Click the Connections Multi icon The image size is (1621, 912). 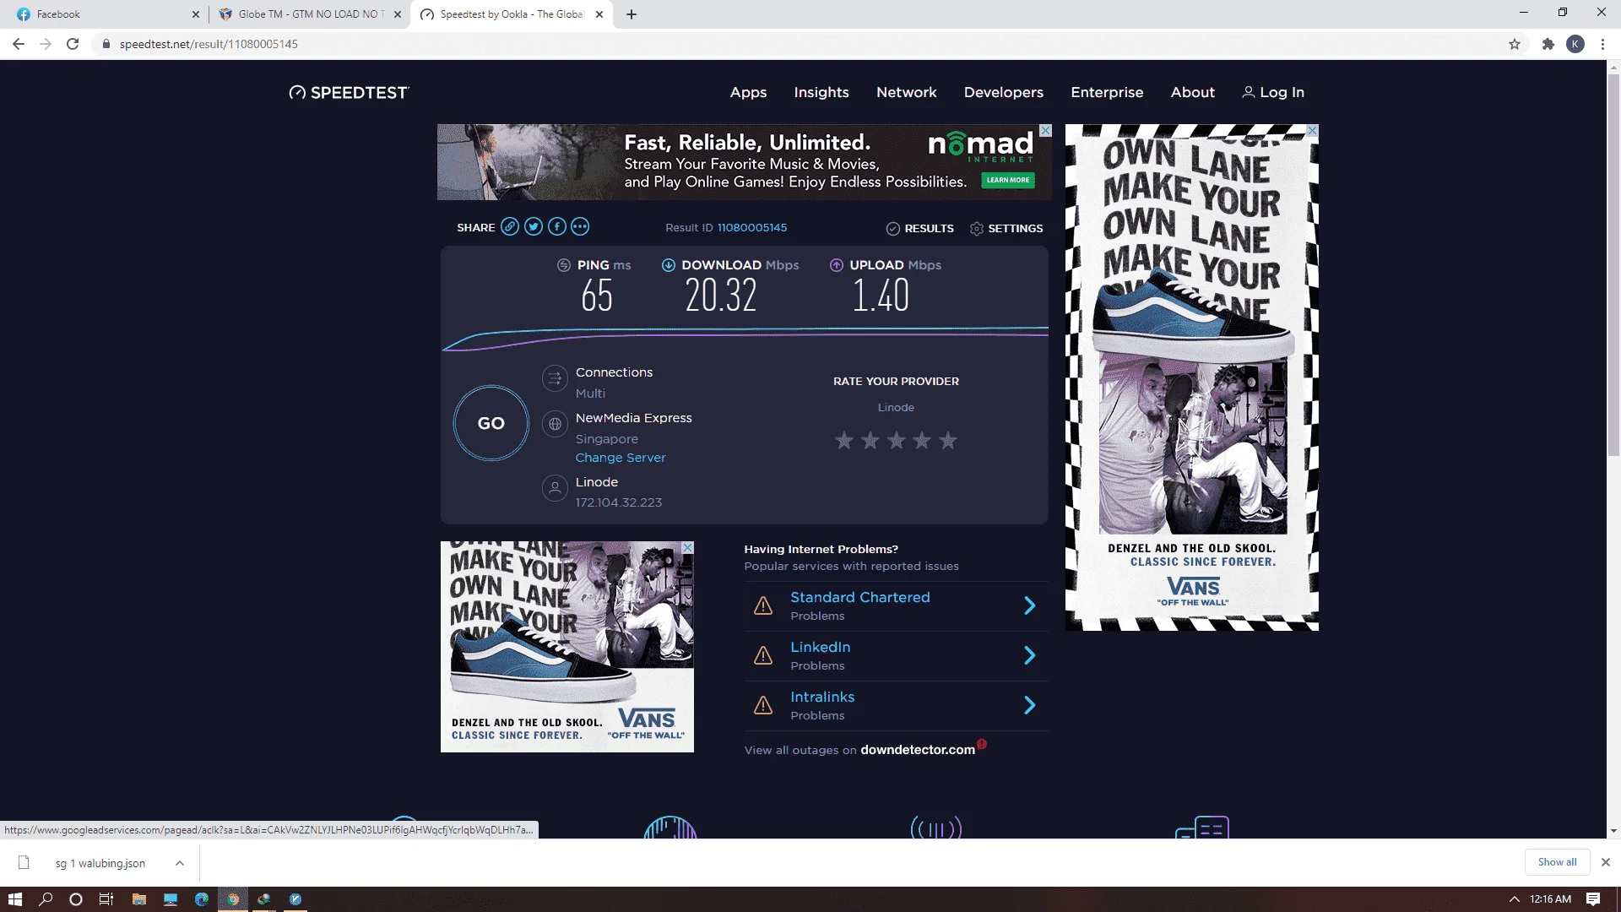click(555, 378)
